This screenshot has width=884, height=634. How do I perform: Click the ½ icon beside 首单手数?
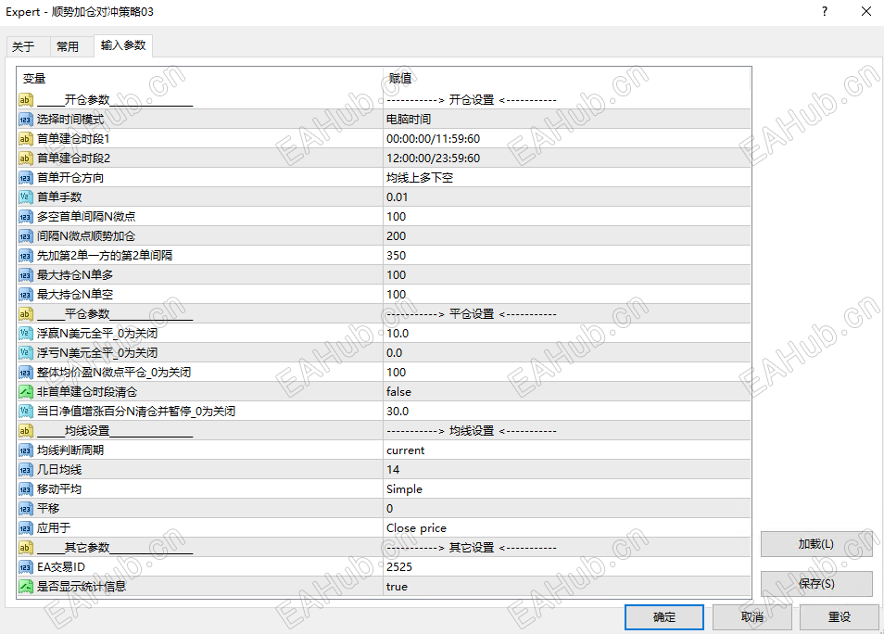pyautogui.click(x=25, y=197)
